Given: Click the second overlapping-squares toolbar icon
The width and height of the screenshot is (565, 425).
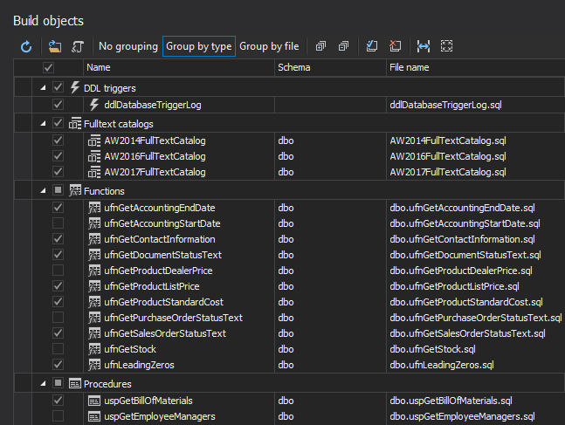Looking at the screenshot, I should [343, 46].
